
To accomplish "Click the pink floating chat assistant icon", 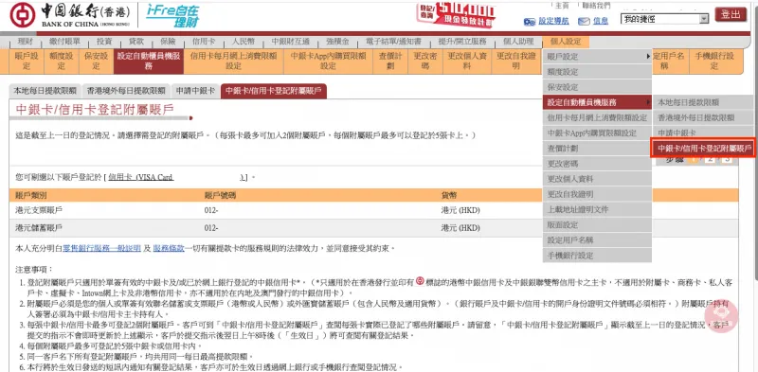I will [x=721, y=315].
